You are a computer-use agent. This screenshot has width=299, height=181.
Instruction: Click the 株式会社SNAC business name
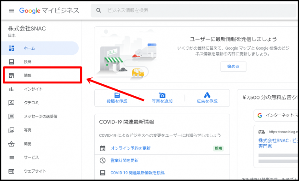pyautogui.click(x=27, y=29)
